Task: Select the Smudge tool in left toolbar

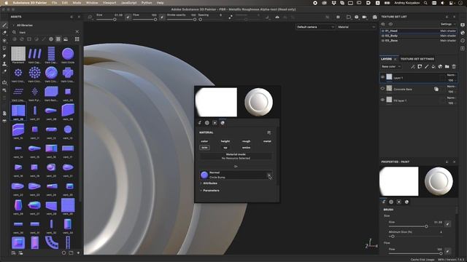Action: pyautogui.click(x=4, y=56)
